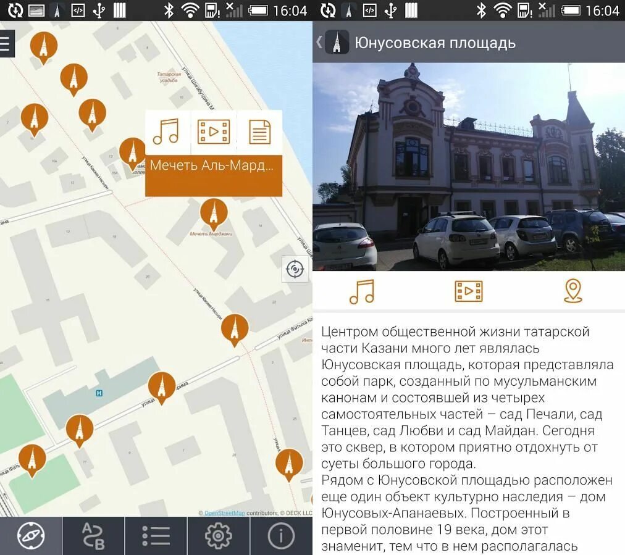Tap Bluetooth icon in left status bar
625x555 pixels.
[x=169, y=10]
